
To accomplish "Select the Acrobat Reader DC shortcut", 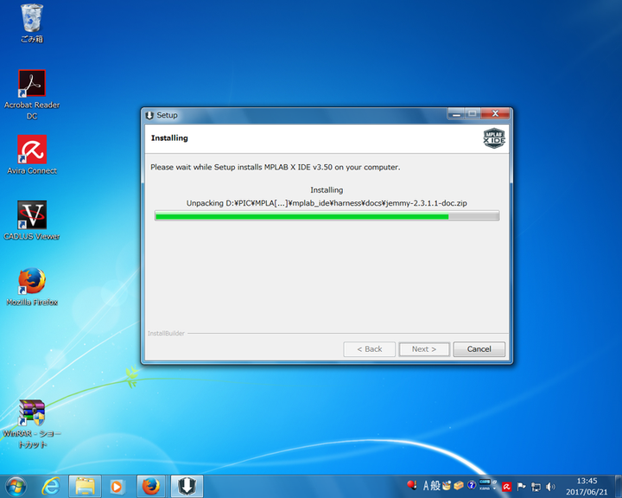I will tap(32, 85).
